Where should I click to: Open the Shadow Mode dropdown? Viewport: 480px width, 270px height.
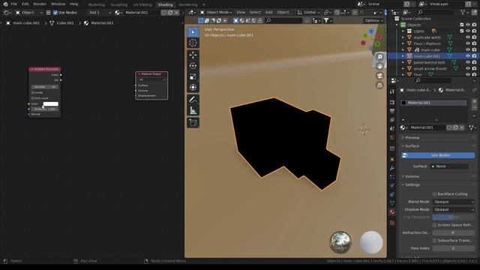454,210
